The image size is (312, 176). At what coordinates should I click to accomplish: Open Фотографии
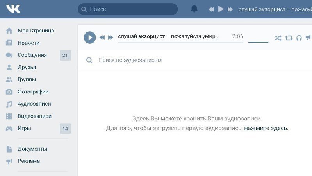(33, 92)
